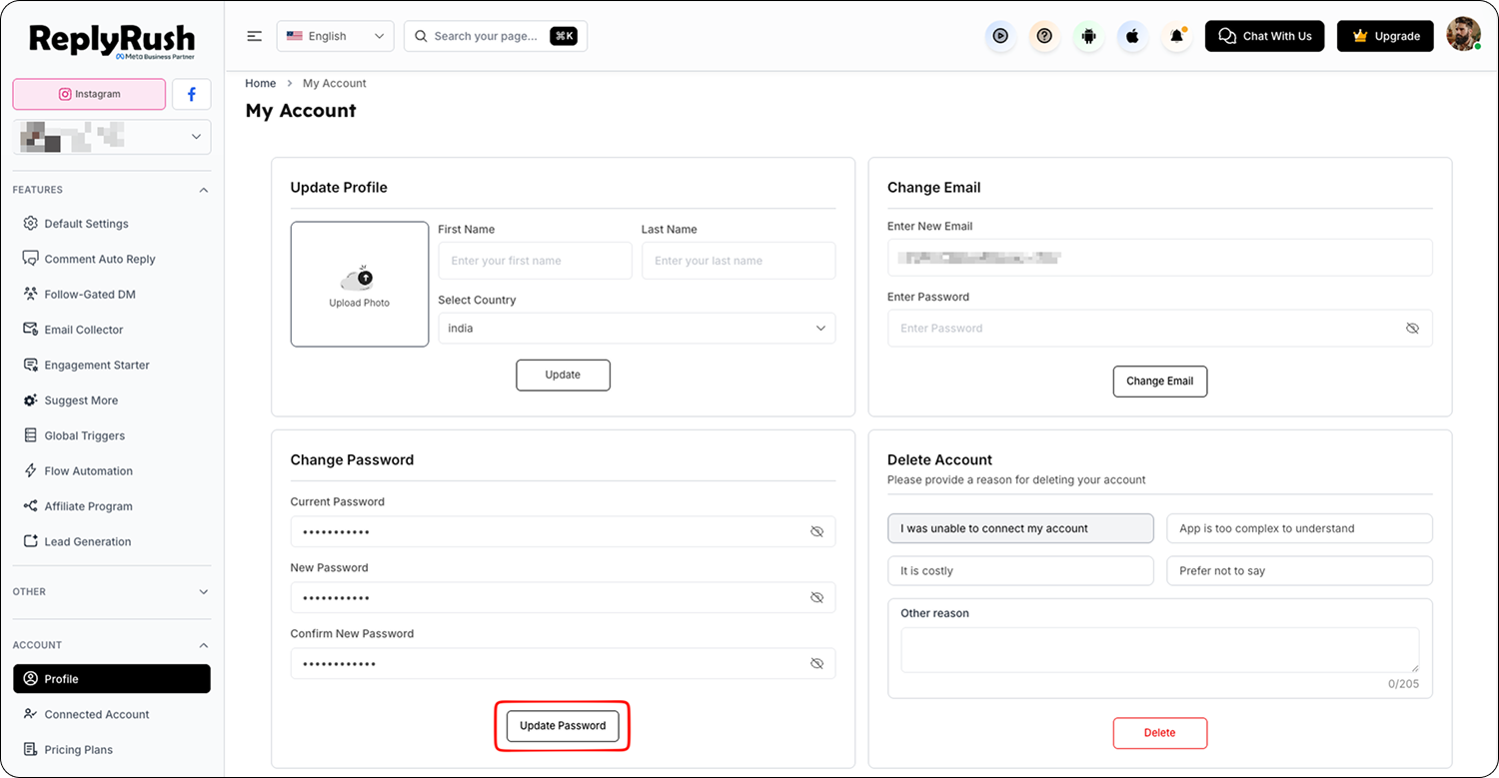Screen dimensions: 1499x778
Task: Click the Connected Account user-check icon
Action: pos(30,714)
